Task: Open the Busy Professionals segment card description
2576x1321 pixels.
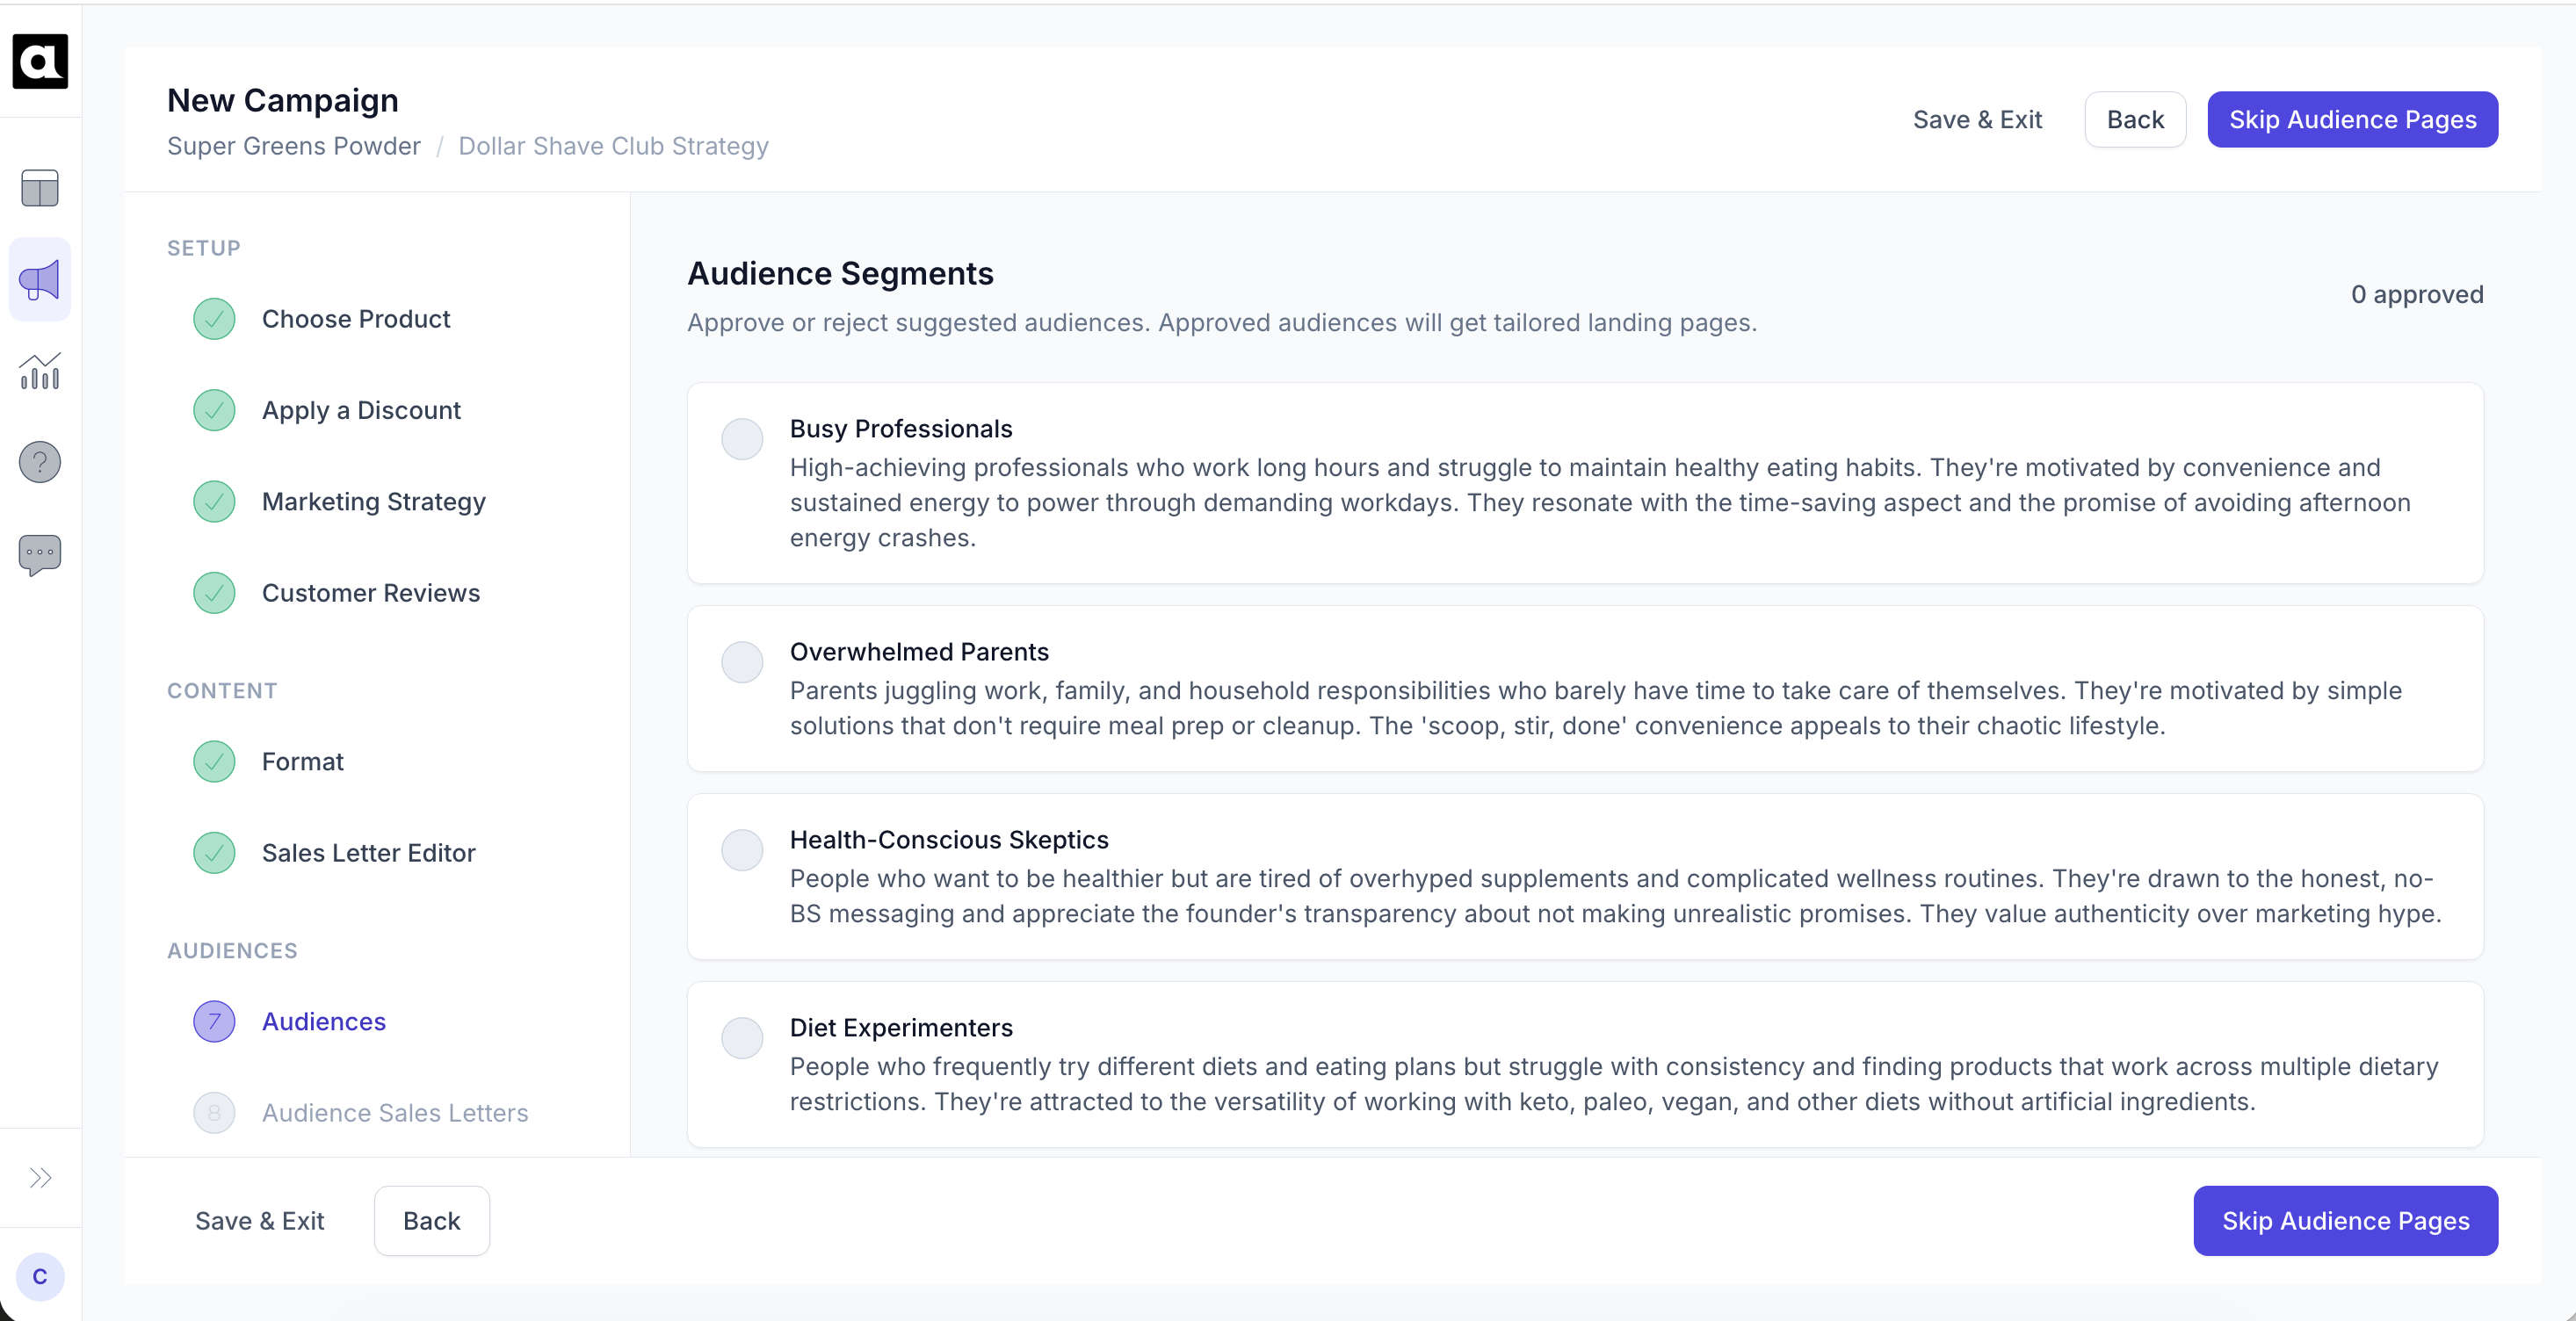Action: click(x=1600, y=502)
